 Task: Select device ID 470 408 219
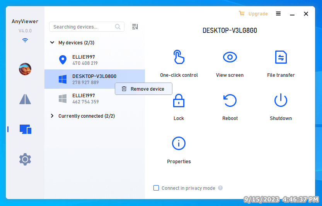point(85,63)
